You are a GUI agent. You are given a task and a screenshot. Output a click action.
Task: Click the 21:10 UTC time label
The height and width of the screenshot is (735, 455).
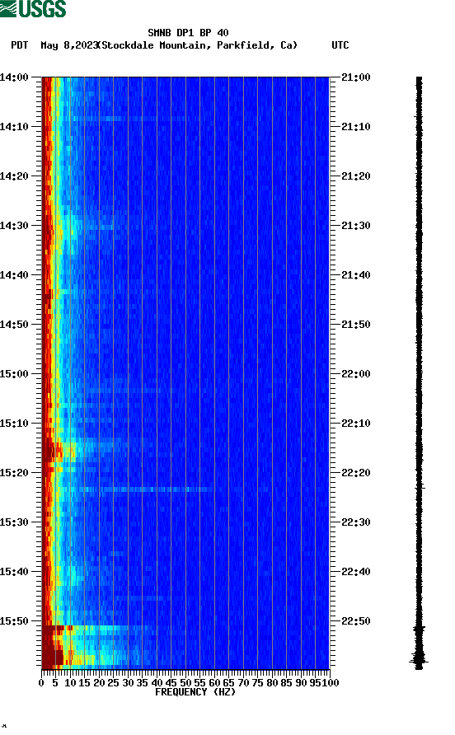(356, 127)
